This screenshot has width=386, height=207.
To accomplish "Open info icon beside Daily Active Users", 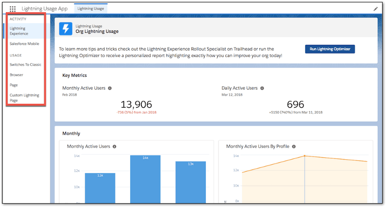I will coord(262,88).
